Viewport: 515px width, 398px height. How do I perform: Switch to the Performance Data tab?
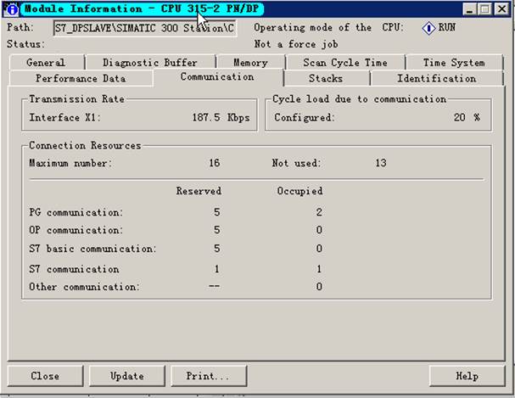coord(81,78)
